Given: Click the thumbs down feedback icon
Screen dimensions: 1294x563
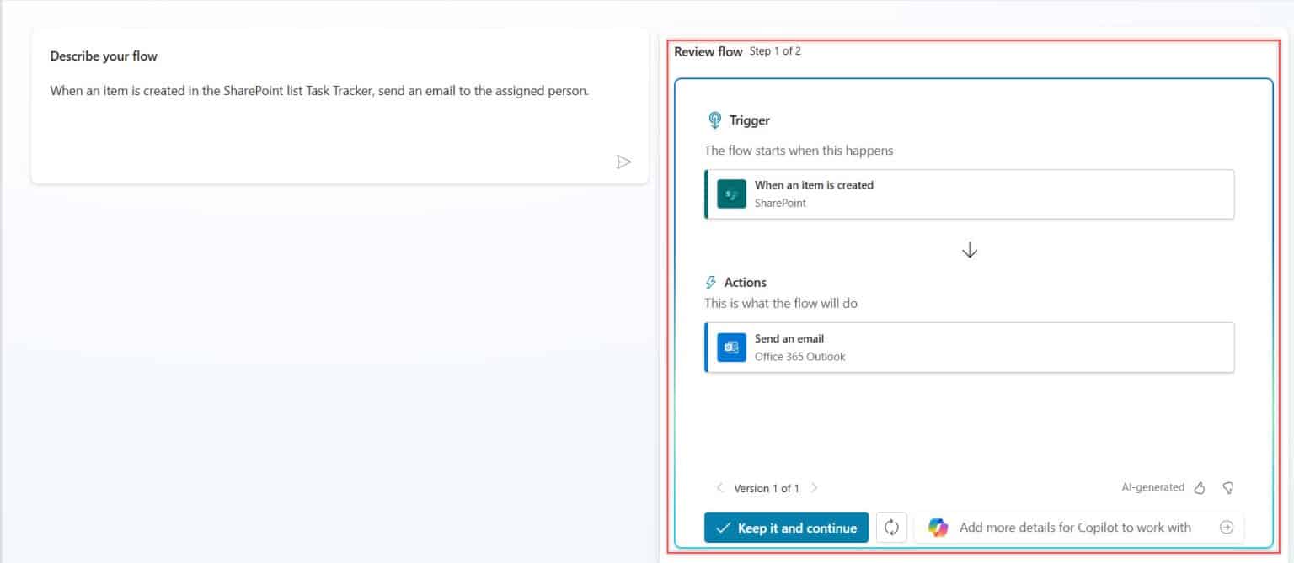Looking at the screenshot, I should pos(1227,488).
